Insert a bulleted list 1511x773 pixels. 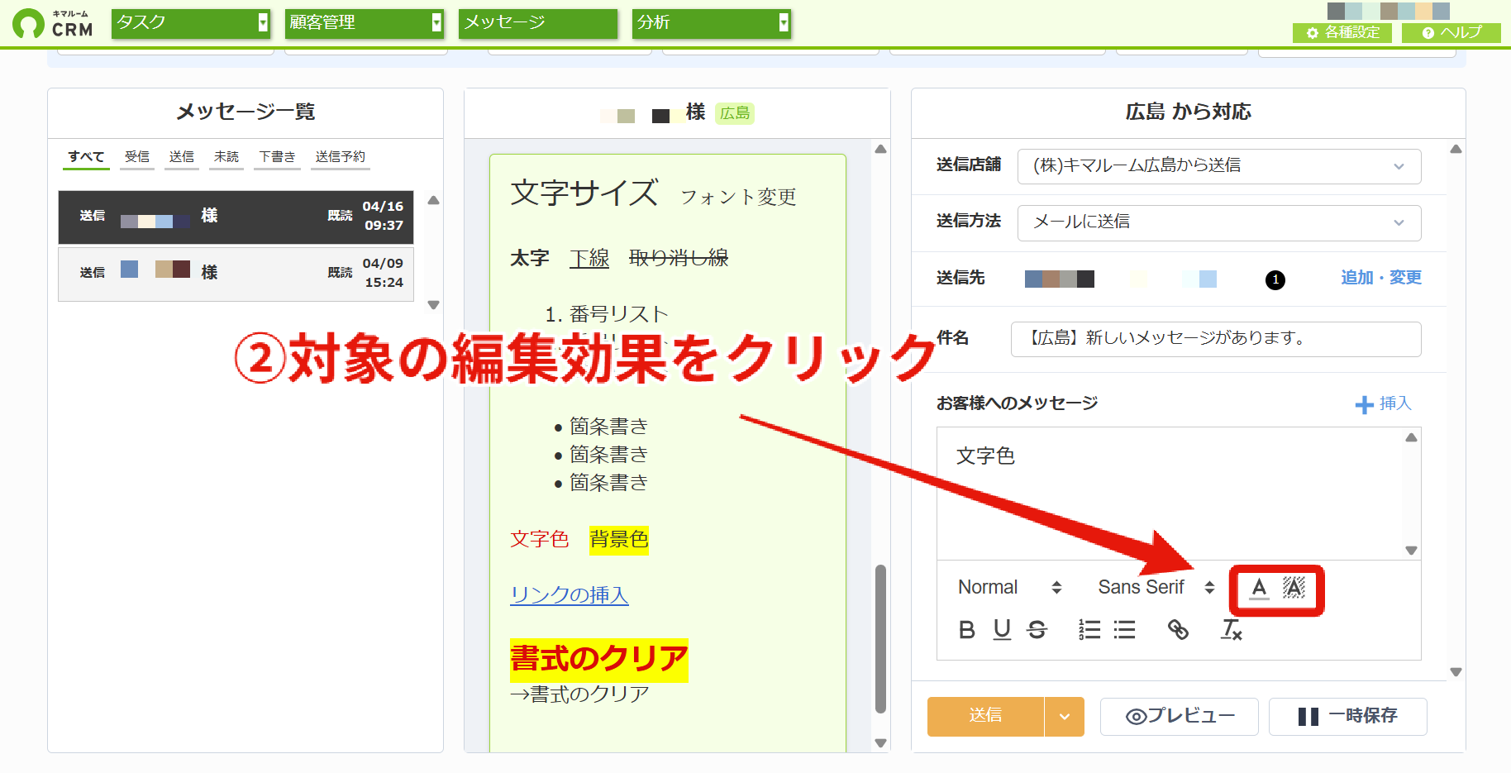(x=1124, y=630)
